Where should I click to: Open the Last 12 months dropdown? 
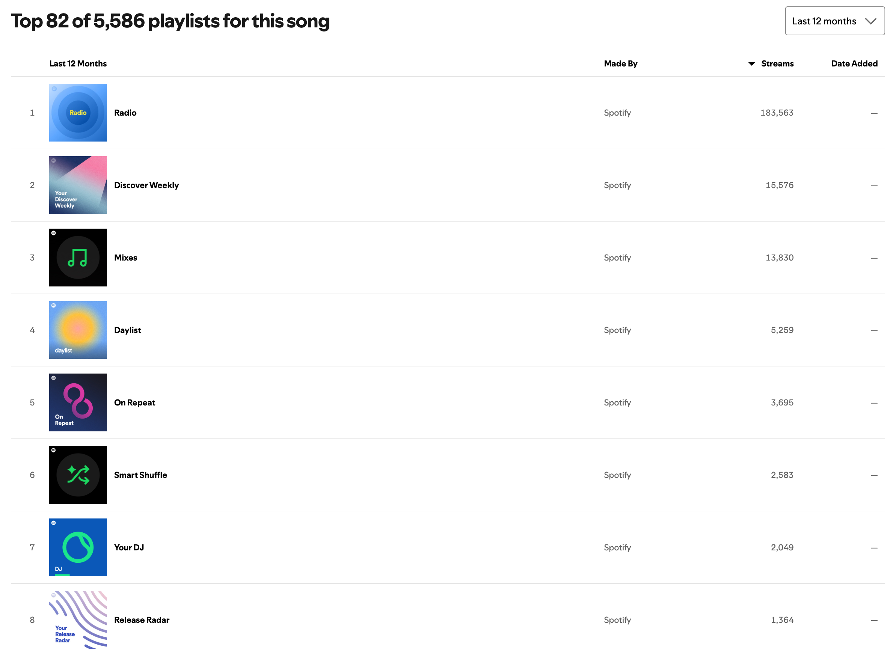point(834,21)
